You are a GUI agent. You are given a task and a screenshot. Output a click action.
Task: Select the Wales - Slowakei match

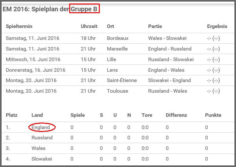tap(167, 38)
